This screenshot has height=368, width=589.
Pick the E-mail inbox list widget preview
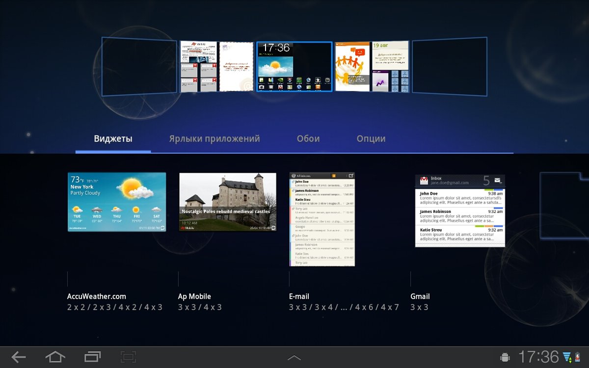click(x=322, y=219)
